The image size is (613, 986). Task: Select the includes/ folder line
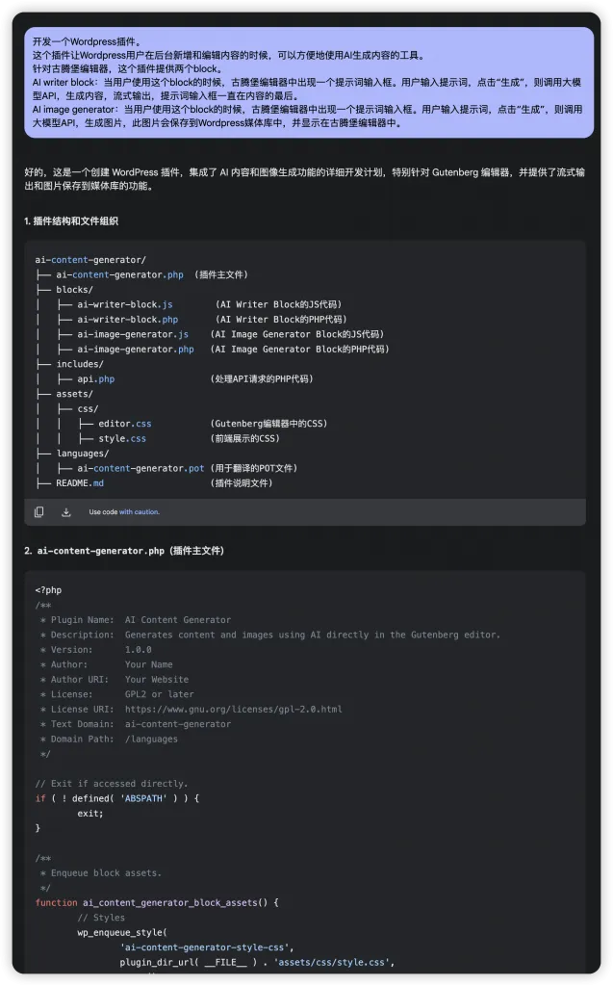[79, 364]
